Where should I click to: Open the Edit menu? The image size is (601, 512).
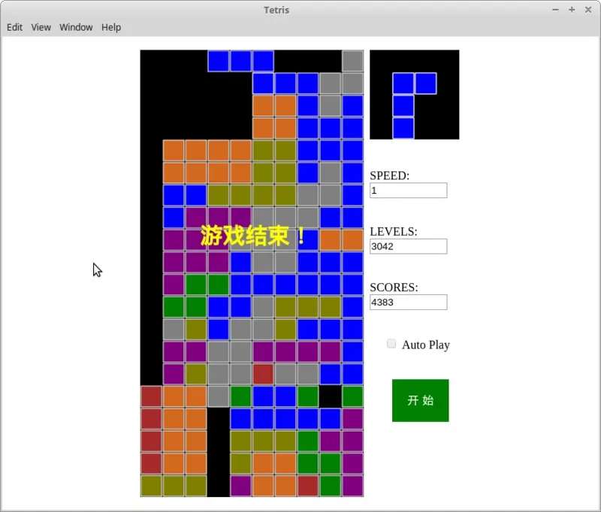pyautogui.click(x=14, y=27)
